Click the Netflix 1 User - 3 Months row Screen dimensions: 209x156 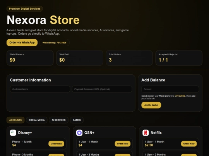[x=171, y=154]
